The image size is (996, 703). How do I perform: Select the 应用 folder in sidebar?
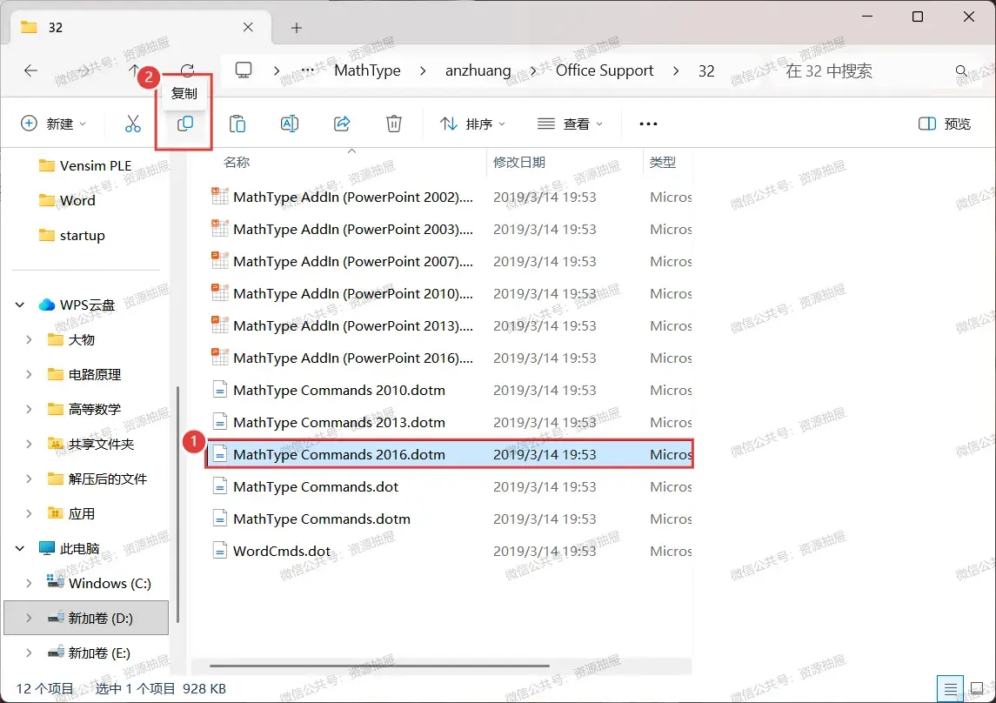point(71,513)
